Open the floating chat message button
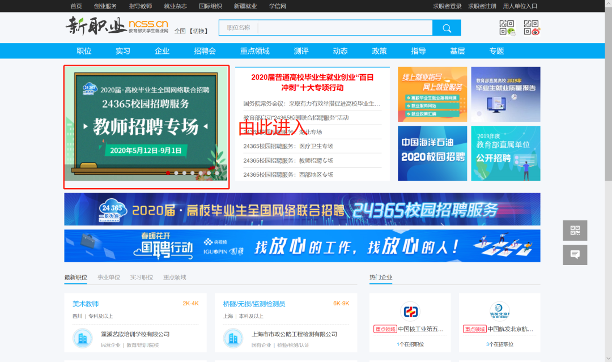This screenshot has width=612, height=362. [x=575, y=255]
